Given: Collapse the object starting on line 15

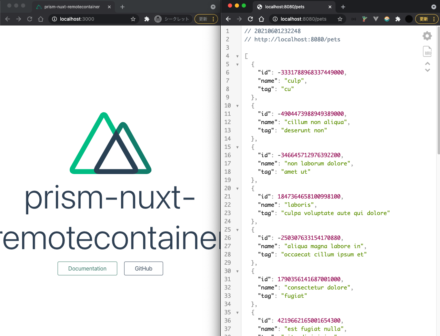Looking at the screenshot, I should coord(237,147).
